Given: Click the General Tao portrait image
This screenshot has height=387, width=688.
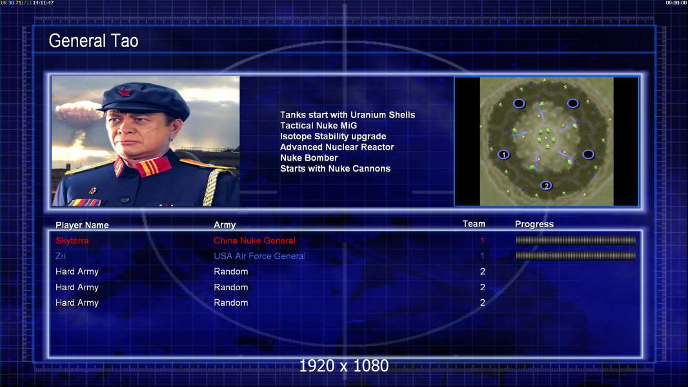Looking at the screenshot, I should point(146,141).
